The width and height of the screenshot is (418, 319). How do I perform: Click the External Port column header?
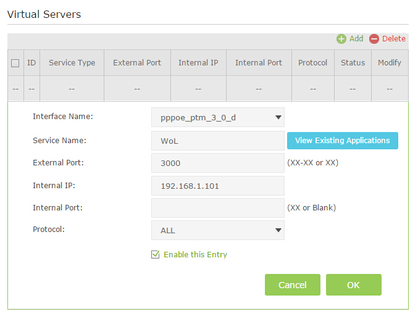[x=137, y=62]
